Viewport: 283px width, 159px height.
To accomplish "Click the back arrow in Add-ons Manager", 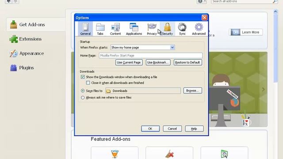I will coord(8,1).
